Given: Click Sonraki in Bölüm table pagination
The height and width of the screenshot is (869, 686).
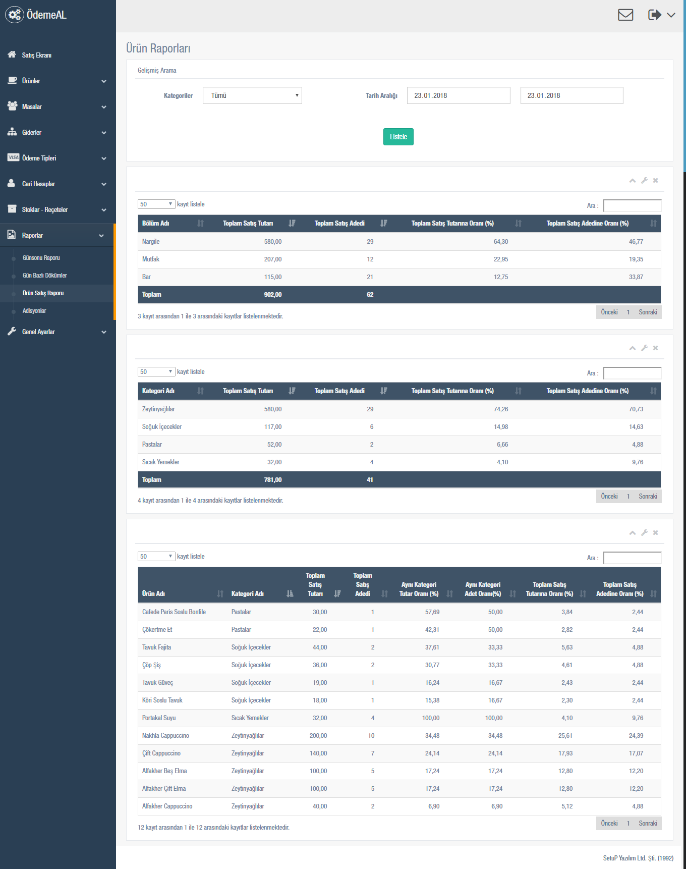Looking at the screenshot, I should (648, 312).
